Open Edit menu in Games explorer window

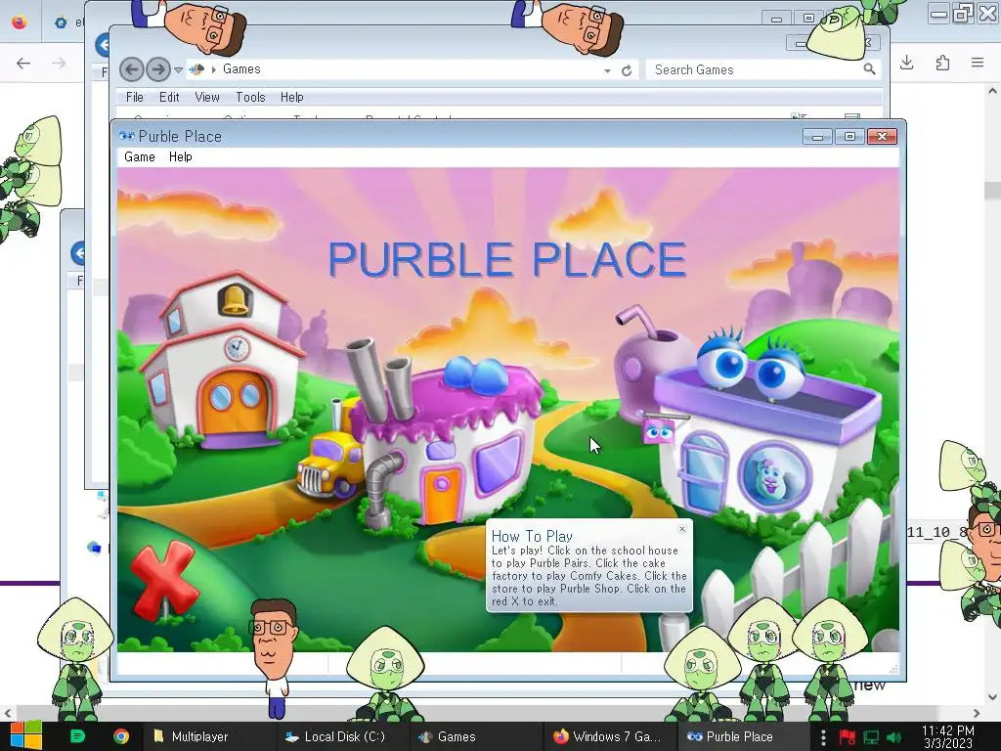click(169, 97)
